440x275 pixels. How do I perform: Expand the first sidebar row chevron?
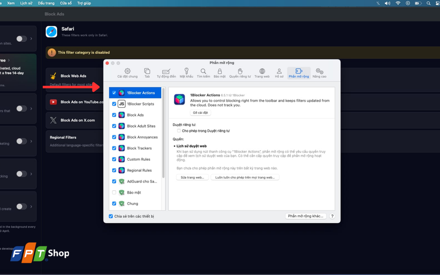[31, 38]
